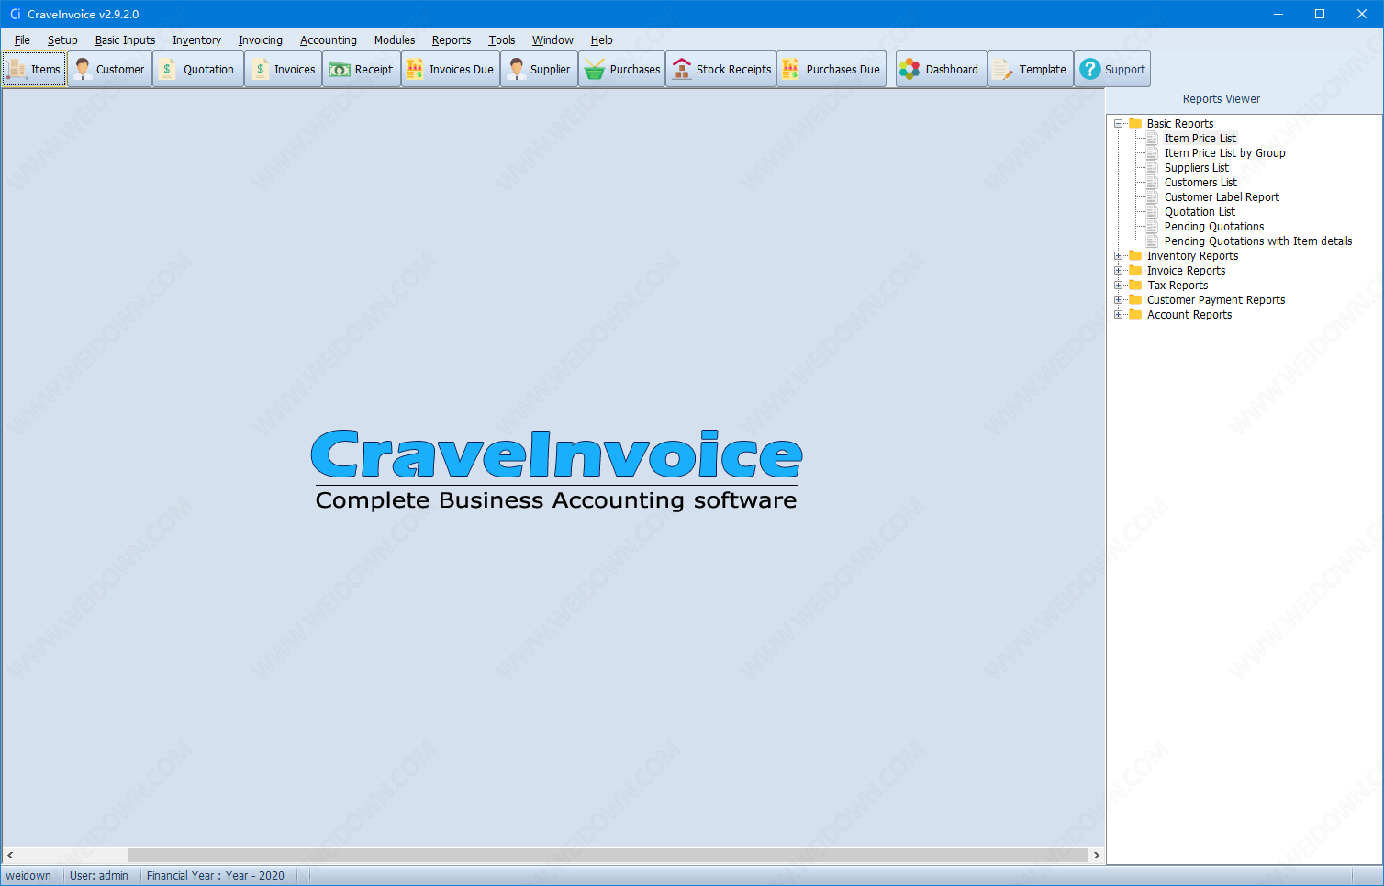Open the Basic Inputs menu
Screen dimensions: 1384x886
pos(125,40)
